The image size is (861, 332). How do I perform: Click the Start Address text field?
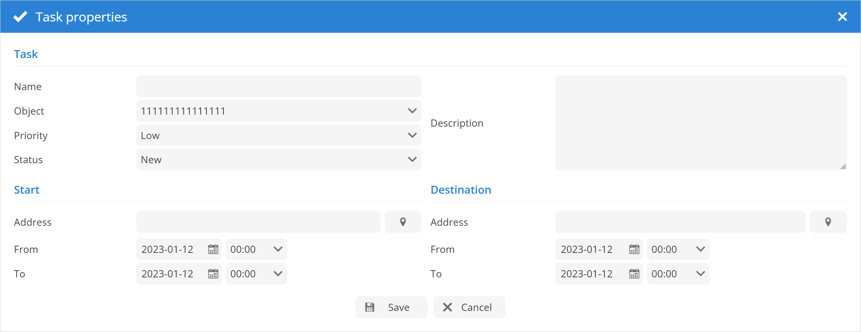(258, 222)
